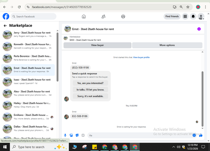The width and height of the screenshot is (210, 151).
Task: Open Perla Berenice's conversation
Action: coord(28,58)
